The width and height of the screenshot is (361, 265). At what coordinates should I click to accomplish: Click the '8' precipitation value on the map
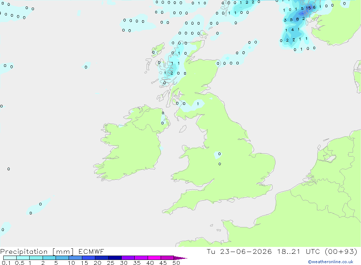click(x=297, y=19)
